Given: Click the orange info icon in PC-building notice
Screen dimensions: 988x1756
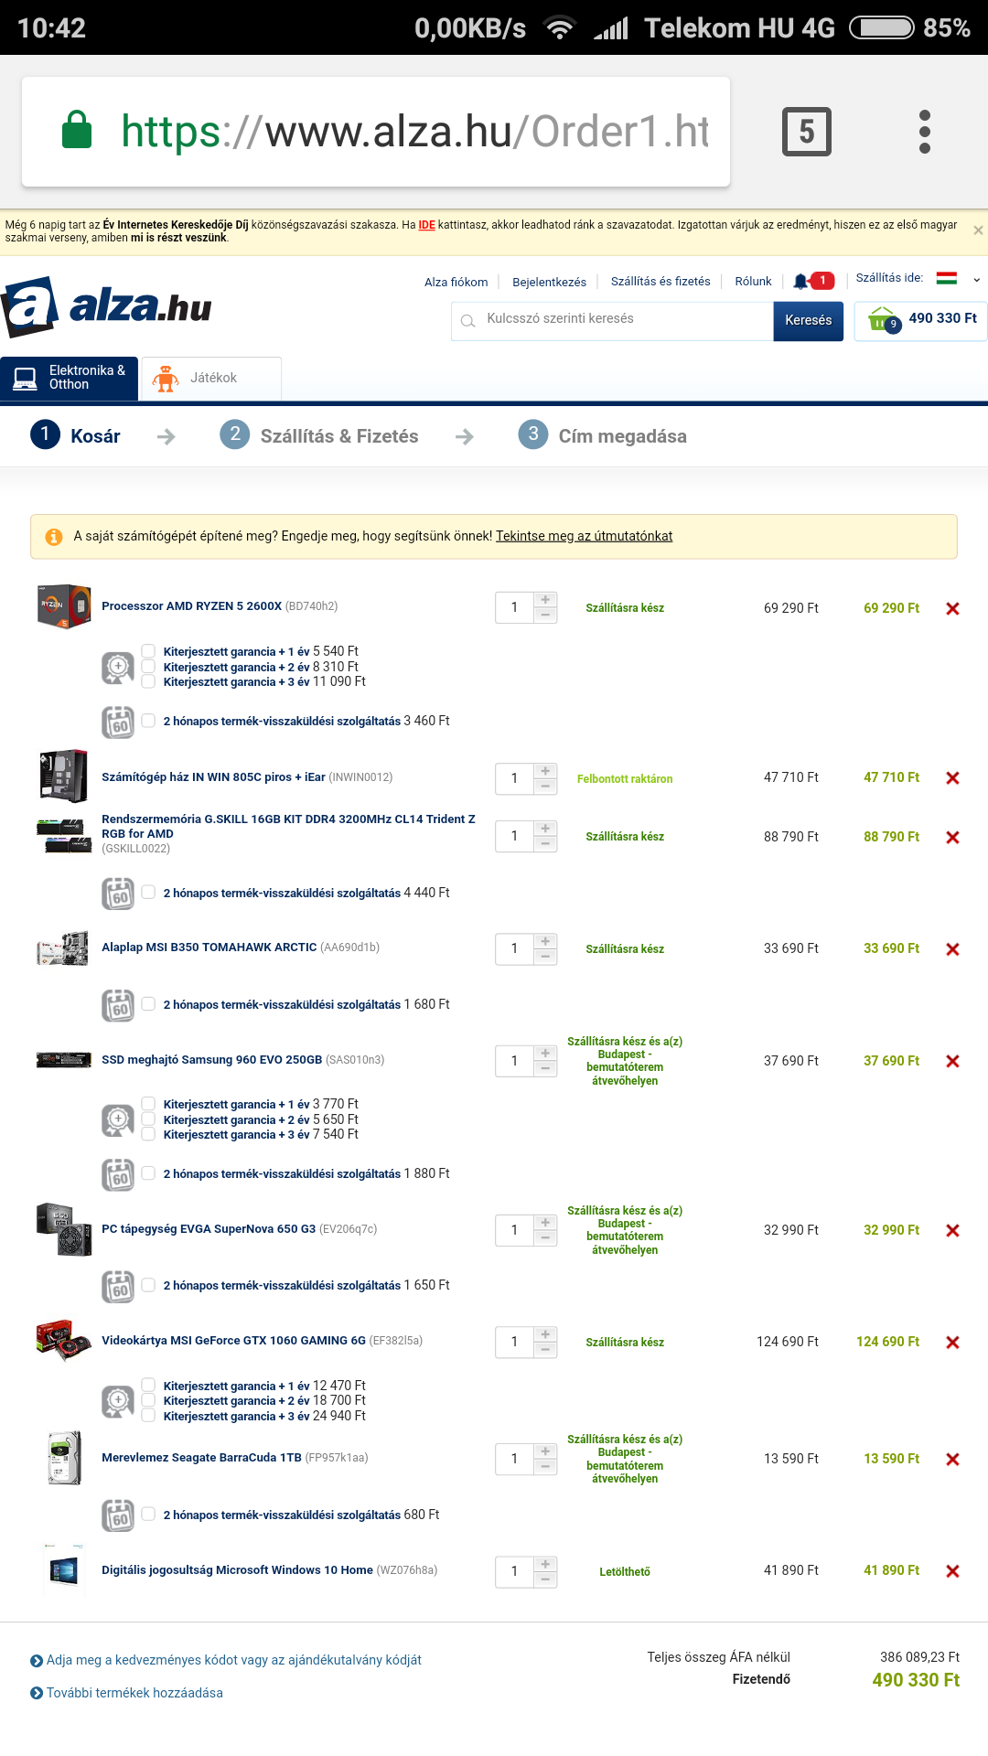Looking at the screenshot, I should (x=54, y=537).
